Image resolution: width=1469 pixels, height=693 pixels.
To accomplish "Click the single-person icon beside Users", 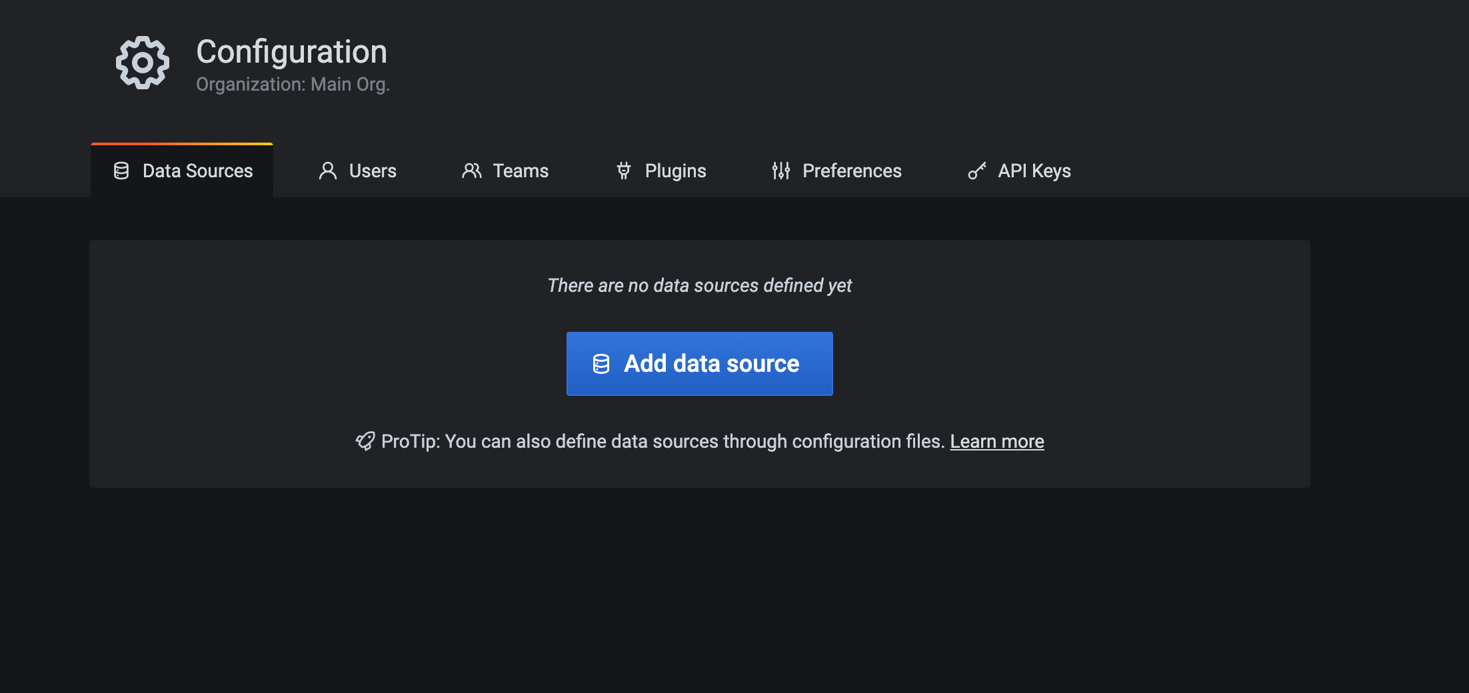I will 327,171.
